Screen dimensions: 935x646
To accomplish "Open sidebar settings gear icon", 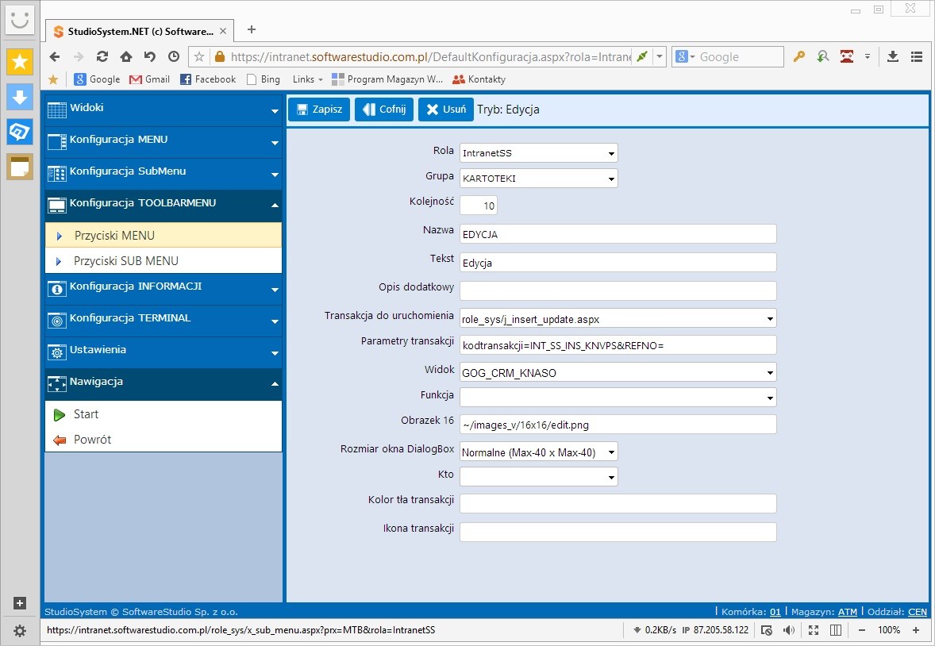I will (20, 630).
